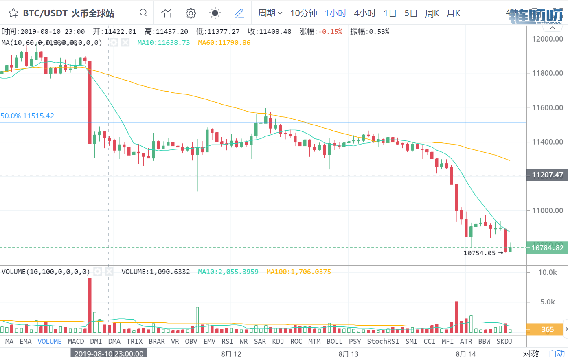Remove the MA indicator with X

(x=125, y=42)
